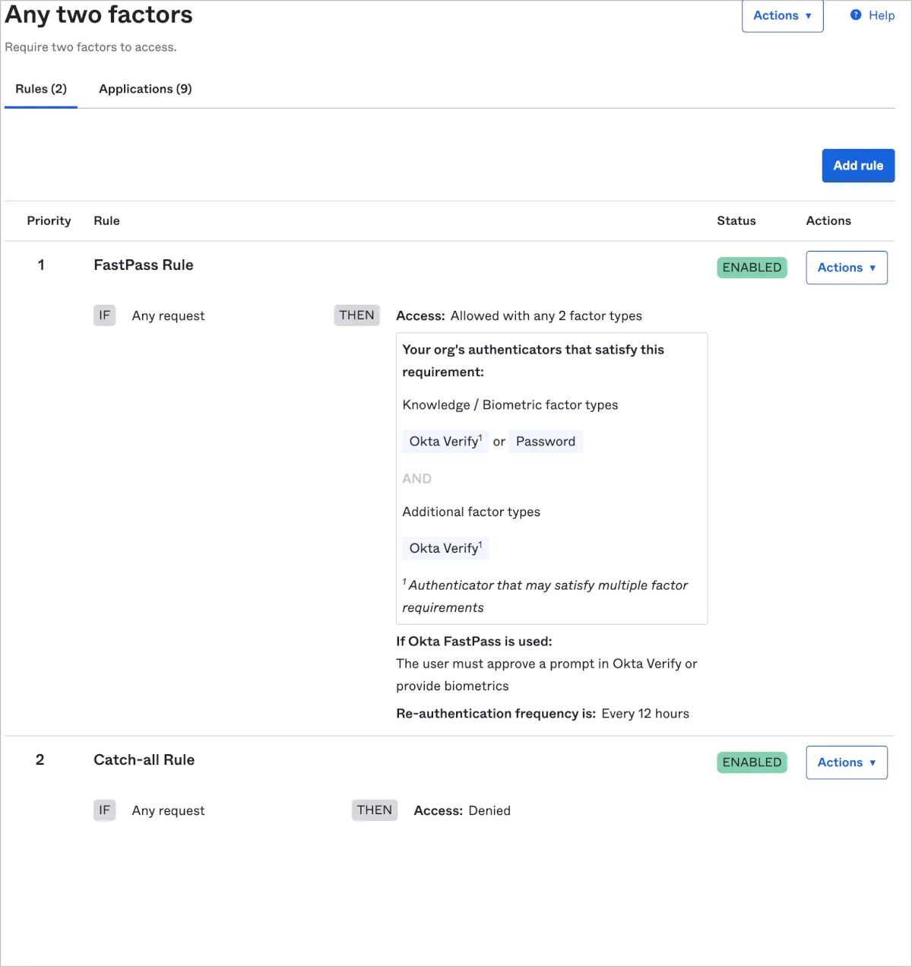Switch to the Applications (9) tab
Screen dimensions: 912x967
[145, 89]
